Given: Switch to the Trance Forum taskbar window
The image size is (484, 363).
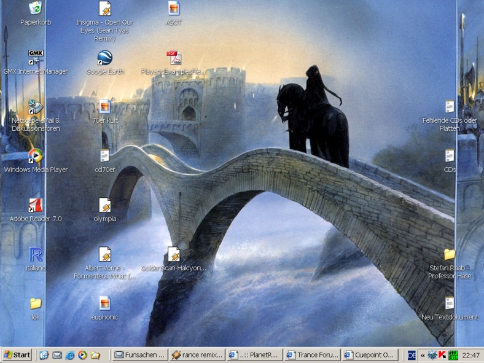Looking at the screenshot, I should (311, 355).
